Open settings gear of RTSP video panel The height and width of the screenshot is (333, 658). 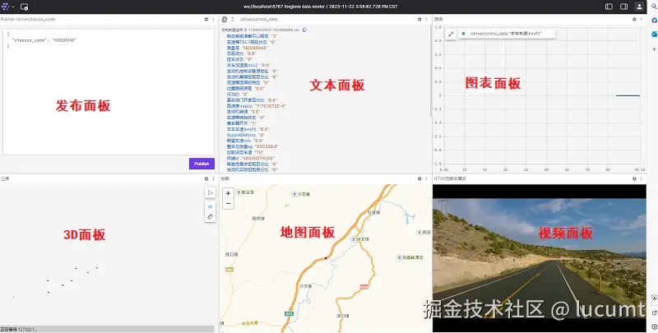[634, 178]
